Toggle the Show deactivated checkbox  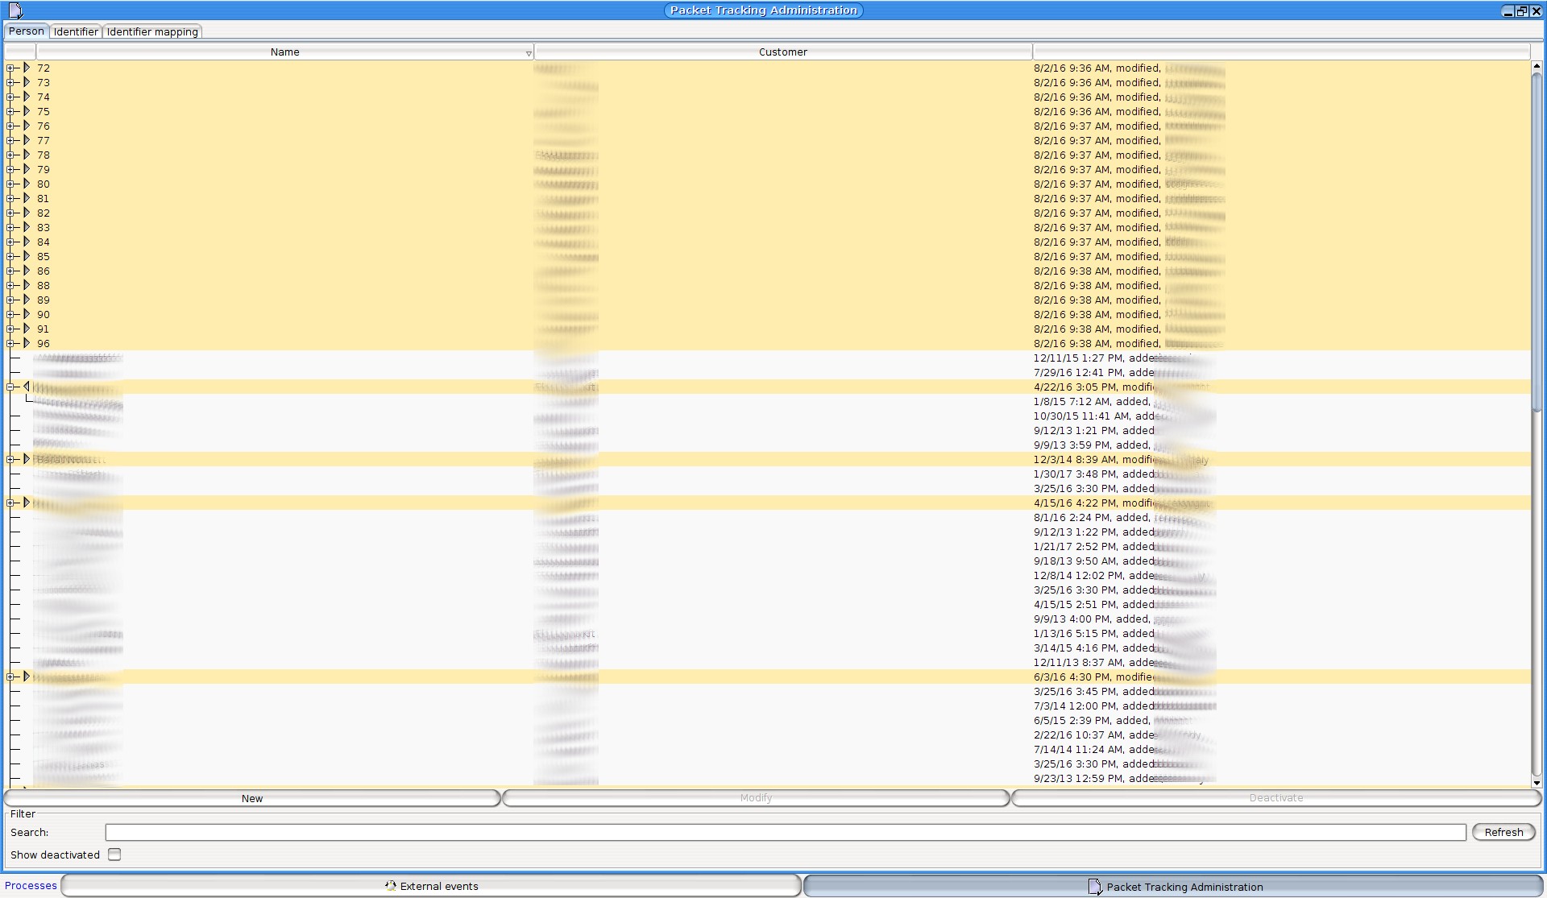[x=114, y=855]
